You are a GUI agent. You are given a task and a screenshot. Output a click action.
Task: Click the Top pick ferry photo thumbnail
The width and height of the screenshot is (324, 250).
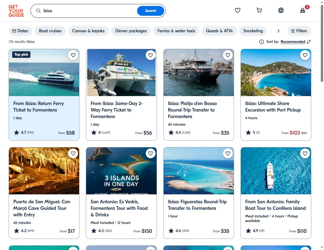tap(44, 72)
